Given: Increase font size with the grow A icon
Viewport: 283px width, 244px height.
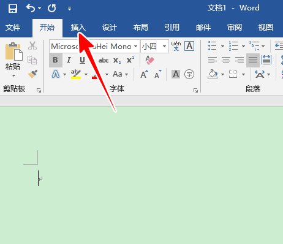Looking at the screenshot, I should coord(145,74).
